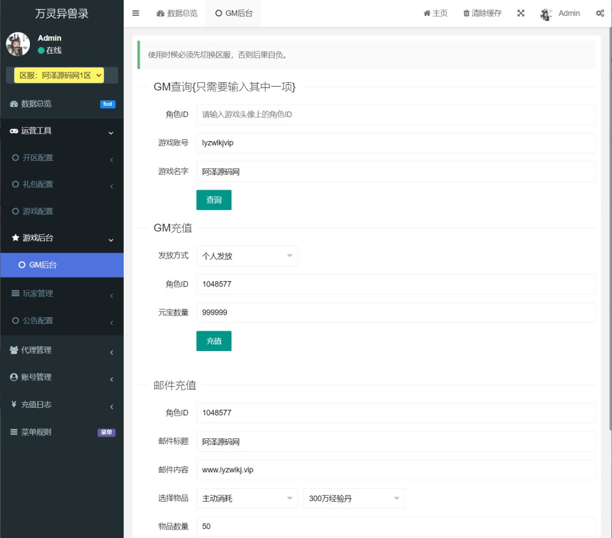Expand the 礼包配置 submenu arrow
The width and height of the screenshot is (612, 538).
coord(112,186)
